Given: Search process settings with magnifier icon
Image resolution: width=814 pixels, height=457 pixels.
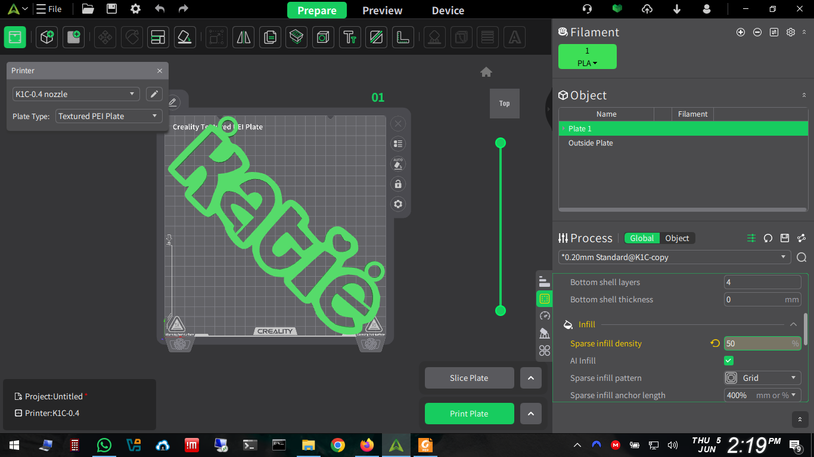Looking at the screenshot, I should point(801,257).
